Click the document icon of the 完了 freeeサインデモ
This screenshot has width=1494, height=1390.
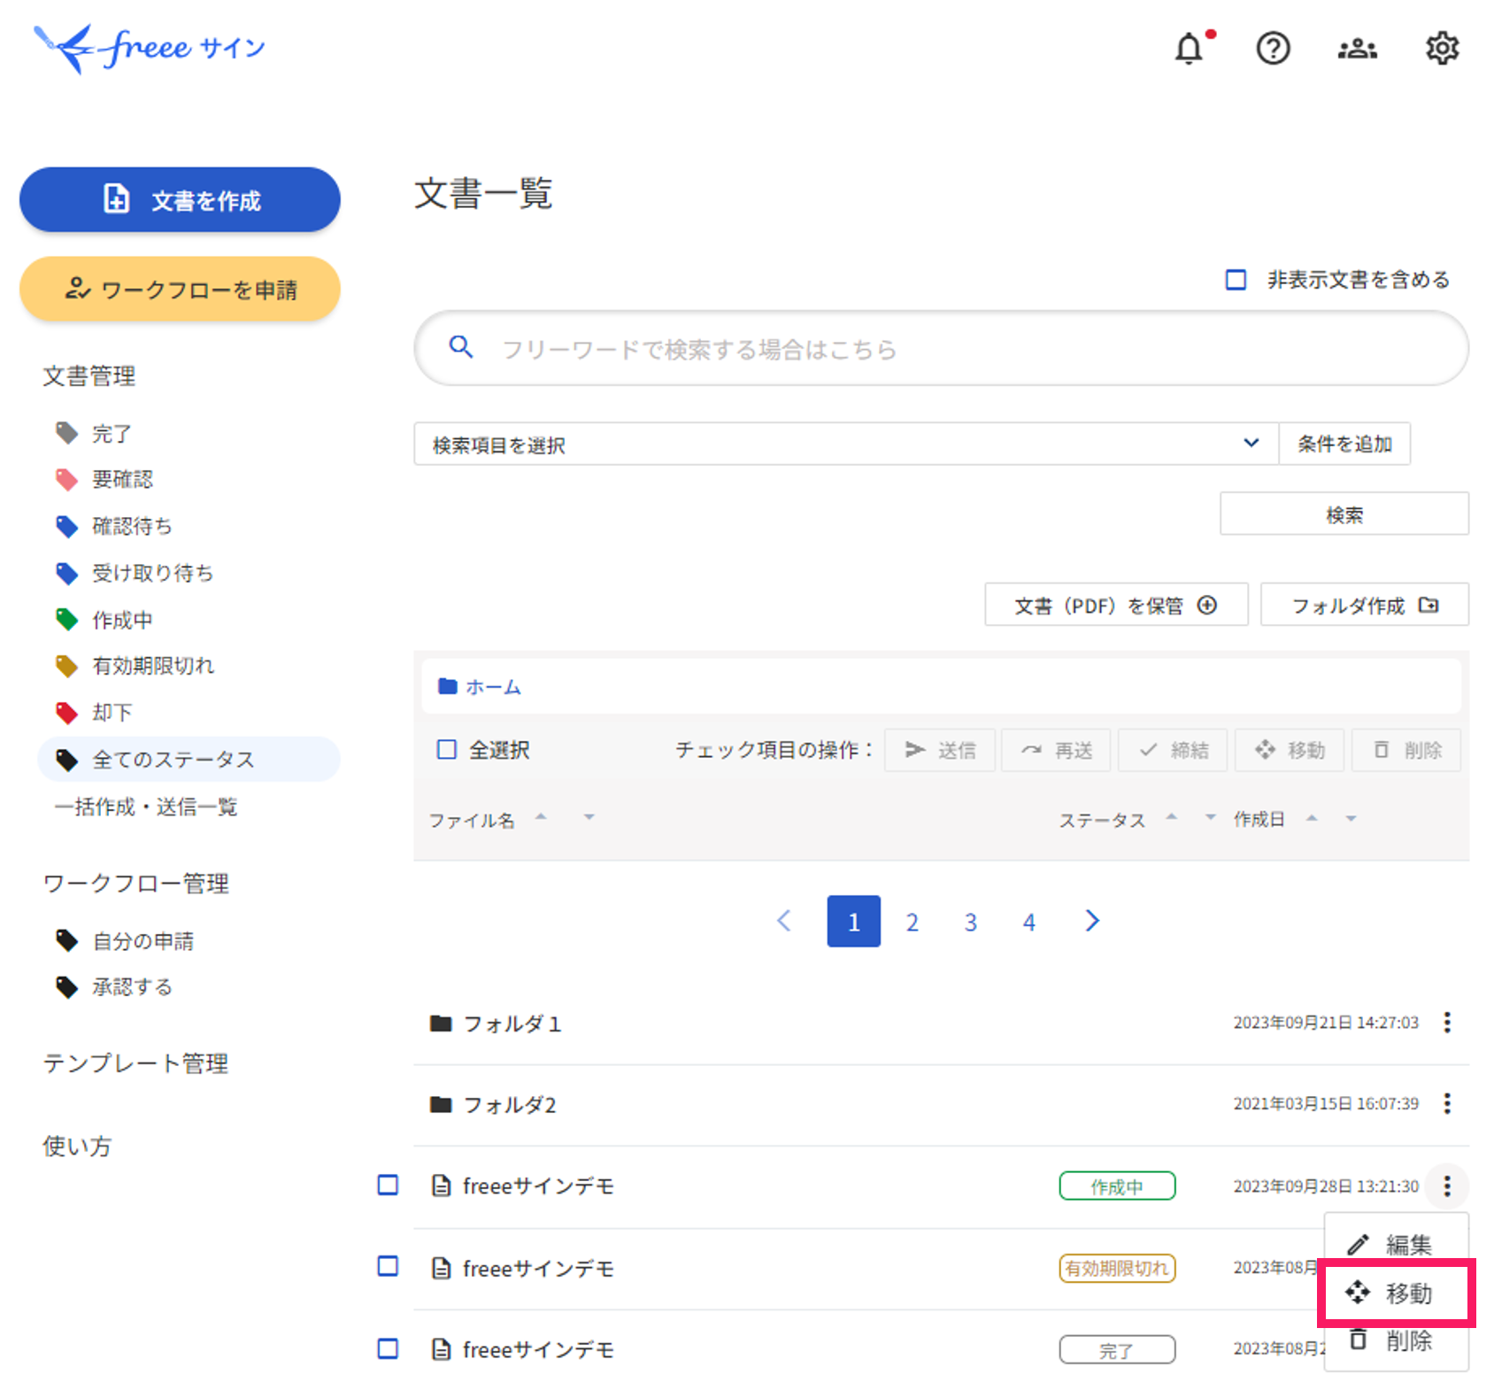(441, 1349)
